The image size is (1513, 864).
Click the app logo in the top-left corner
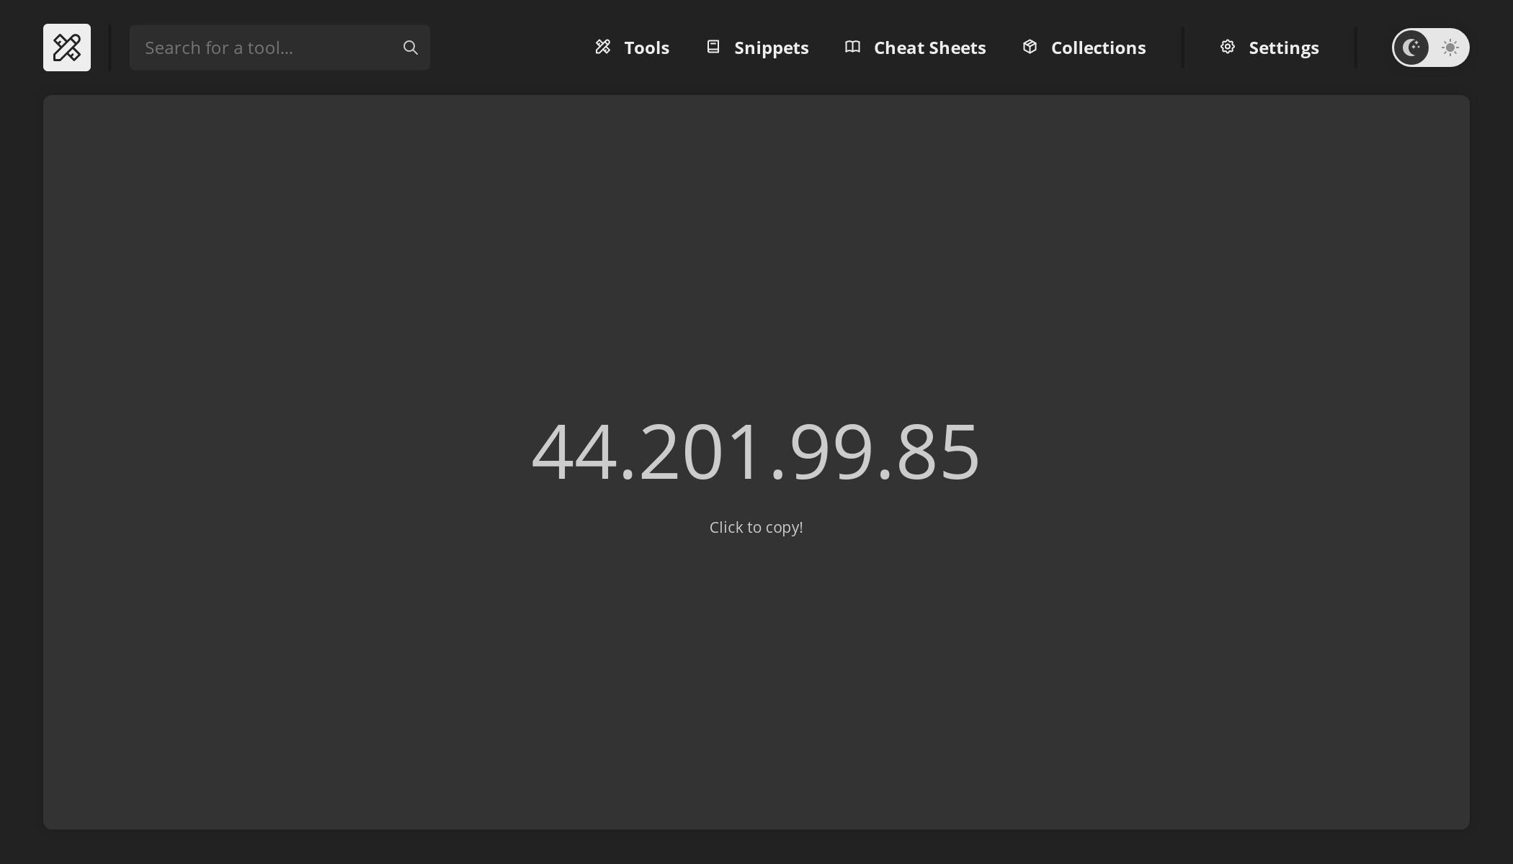67,47
